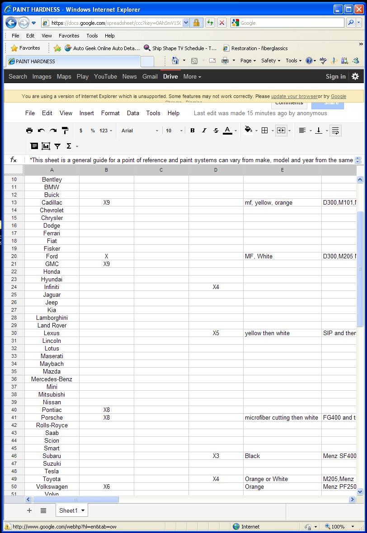The height and width of the screenshot is (533, 367).
Task: Expand the formula bar
Action: [358, 160]
